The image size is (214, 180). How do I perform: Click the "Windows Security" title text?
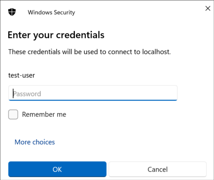(x=51, y=12)
